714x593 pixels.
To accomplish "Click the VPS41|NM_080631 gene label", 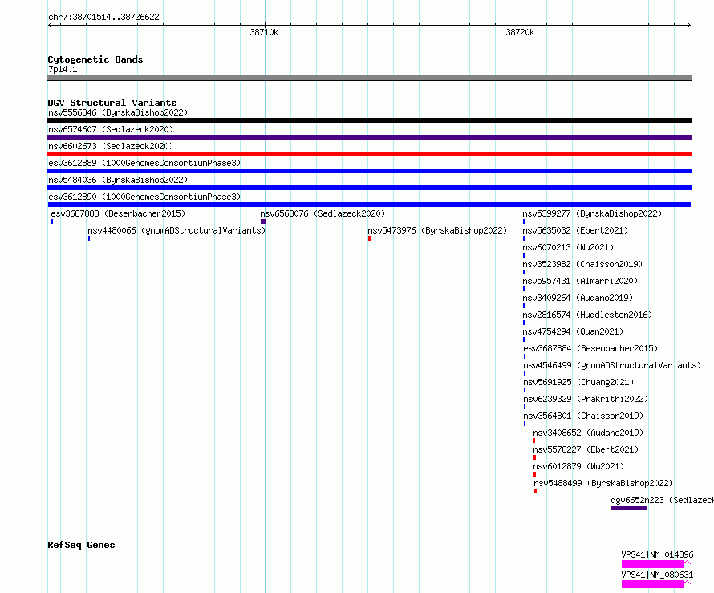I will [657, 575].
